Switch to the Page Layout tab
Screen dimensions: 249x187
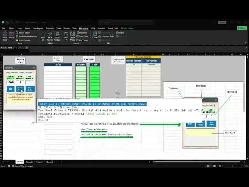pos(38,28)
